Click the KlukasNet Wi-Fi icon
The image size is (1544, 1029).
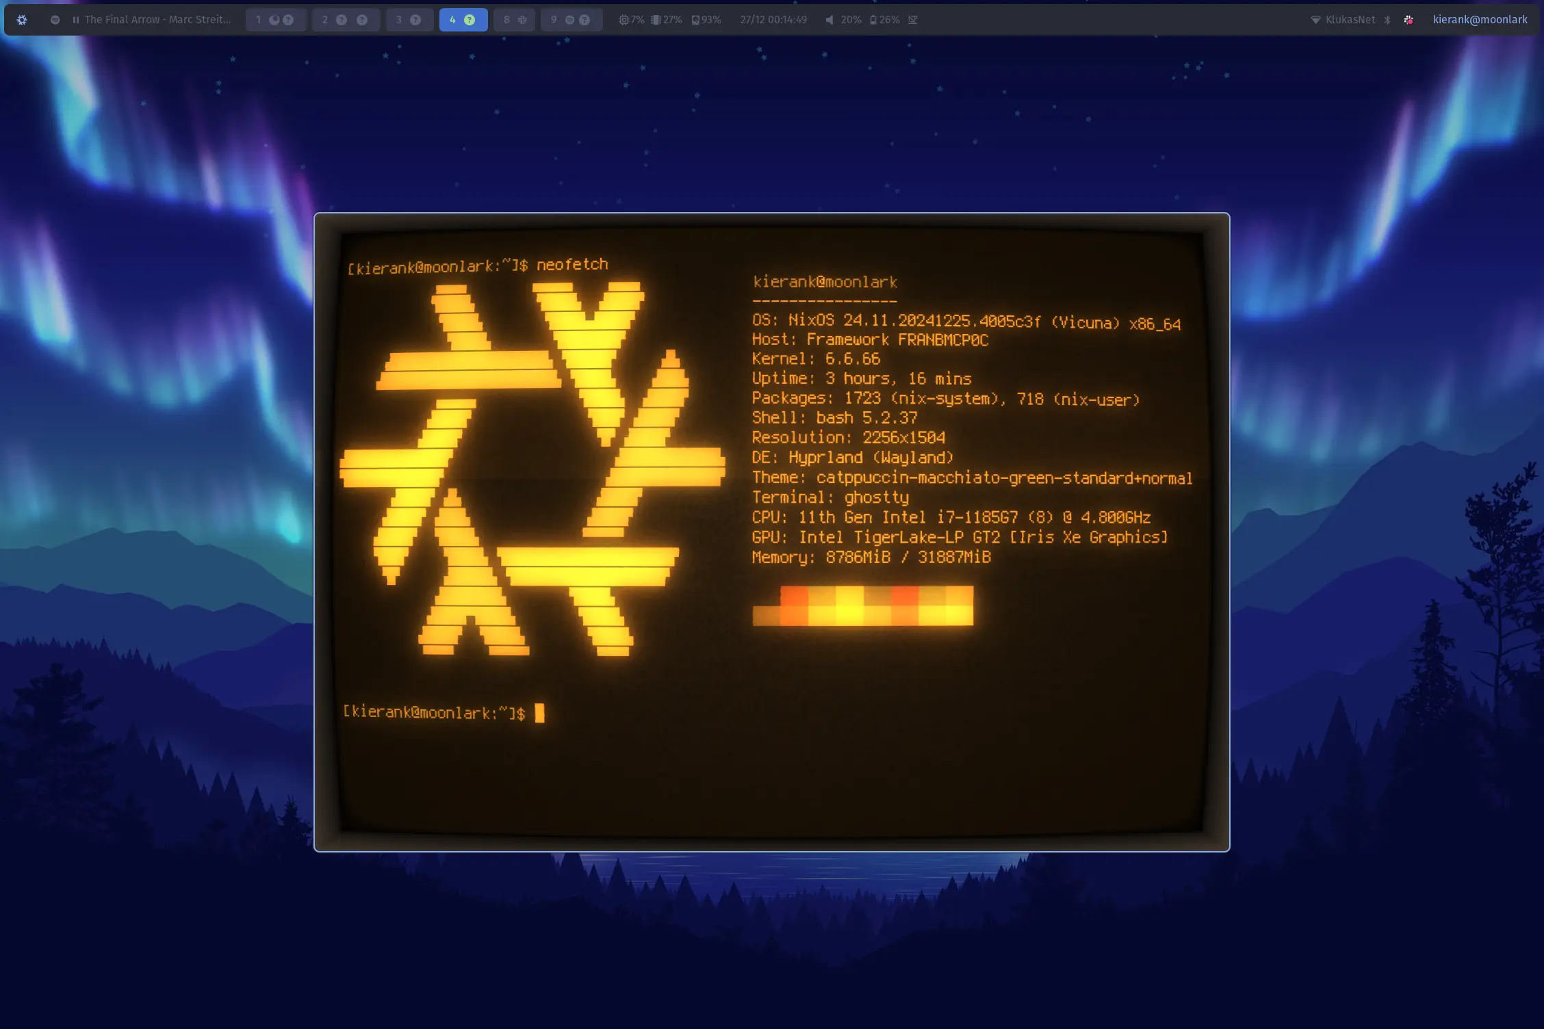[x=1316, y=20]
